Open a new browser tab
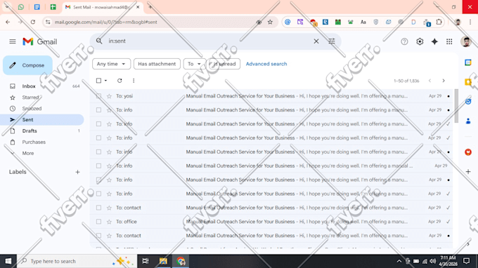Screen dimensions: 478x268 click(150, 7)
